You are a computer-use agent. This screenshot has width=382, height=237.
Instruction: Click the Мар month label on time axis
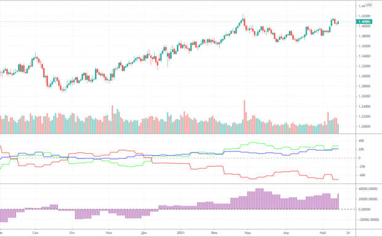[x=247, y=233]
